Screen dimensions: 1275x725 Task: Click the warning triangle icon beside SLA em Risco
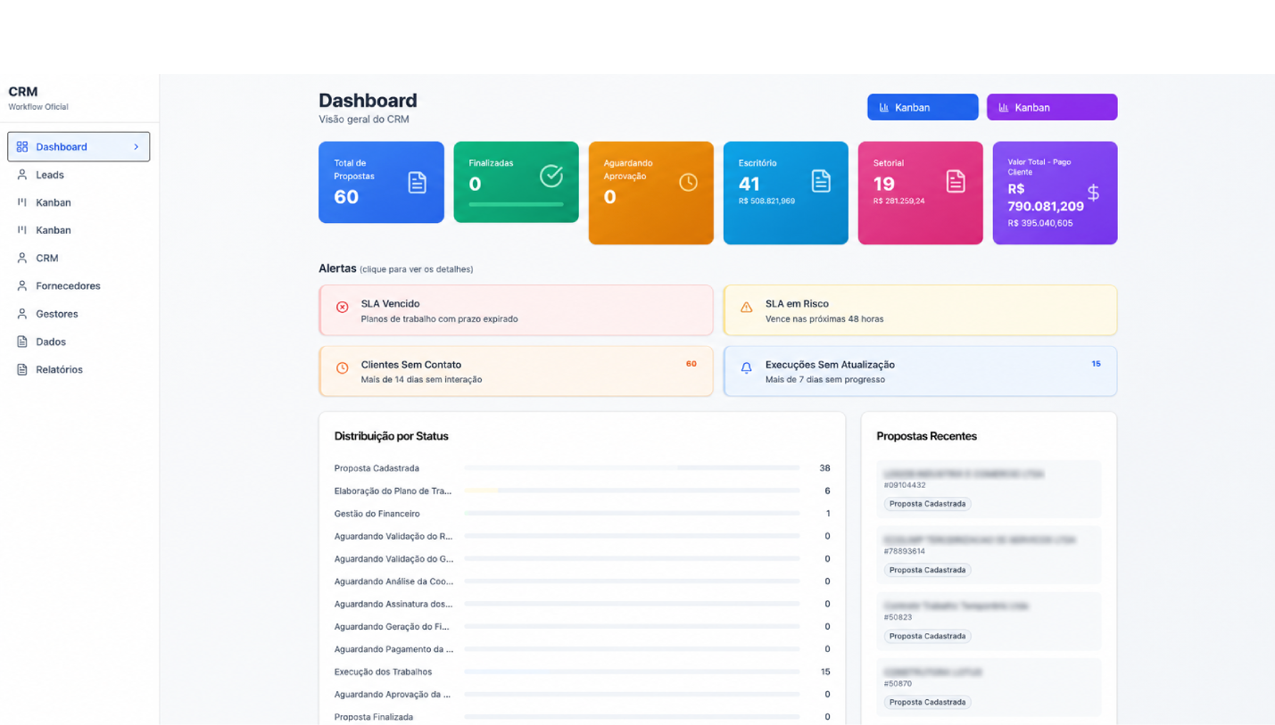click(x=747, y=307)
